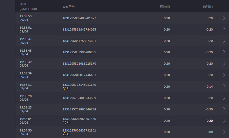
Task: Click the yellow badge icon under order 1831295775146011140
Action: 65,88
